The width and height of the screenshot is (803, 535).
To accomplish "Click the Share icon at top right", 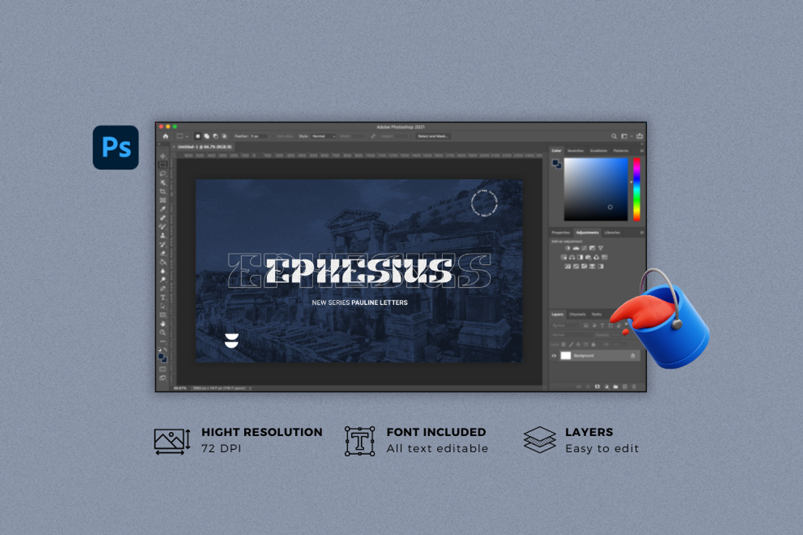I will point(640,136).
